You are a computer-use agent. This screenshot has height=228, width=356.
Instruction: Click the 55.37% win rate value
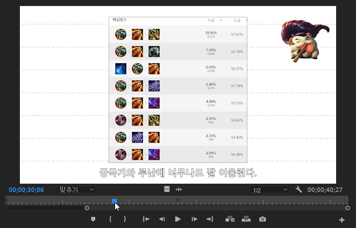[237, 69]
